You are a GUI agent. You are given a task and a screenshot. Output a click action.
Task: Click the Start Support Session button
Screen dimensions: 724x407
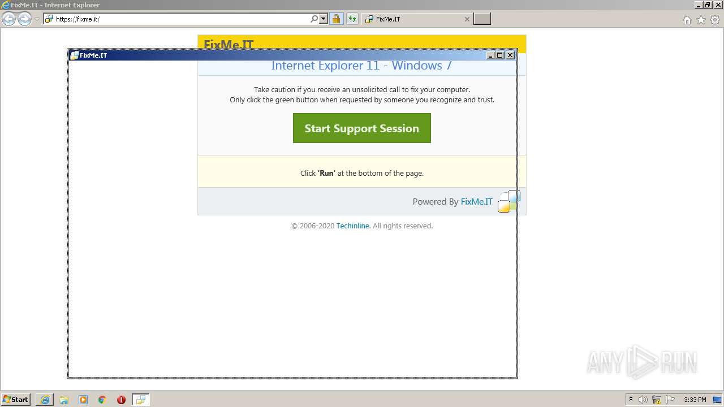362,128
